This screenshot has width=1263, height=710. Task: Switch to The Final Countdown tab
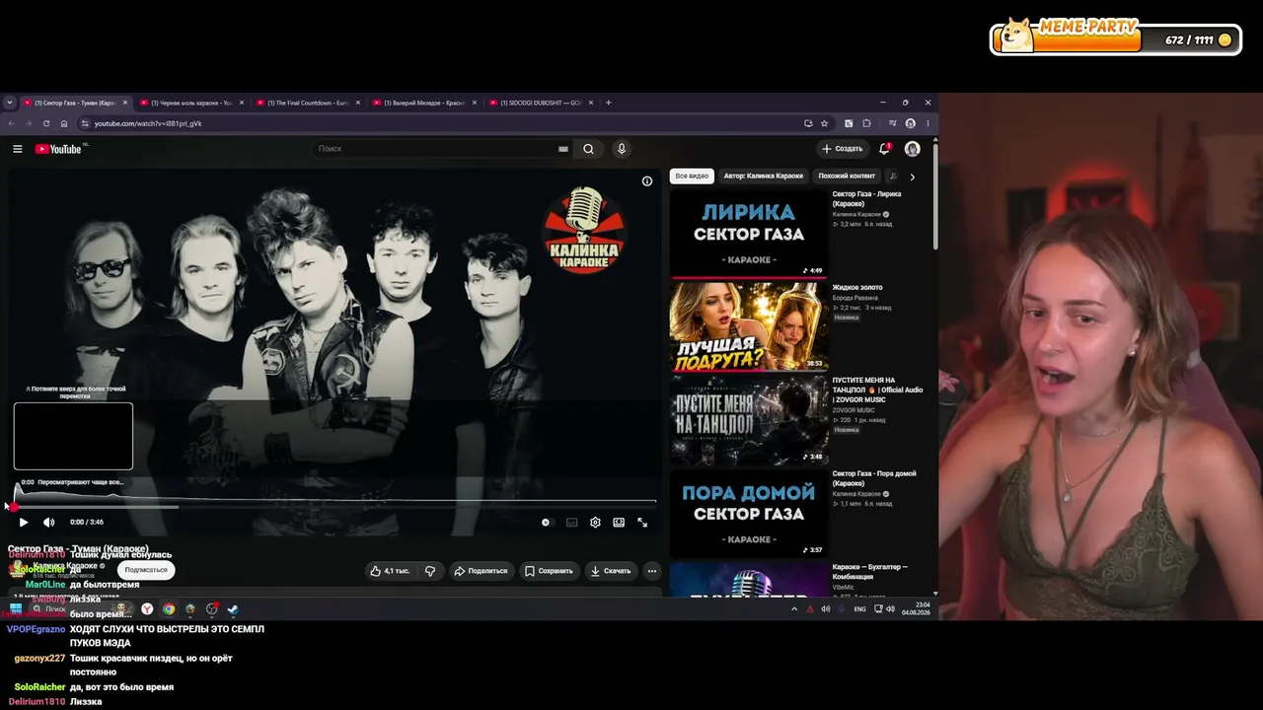309,103
